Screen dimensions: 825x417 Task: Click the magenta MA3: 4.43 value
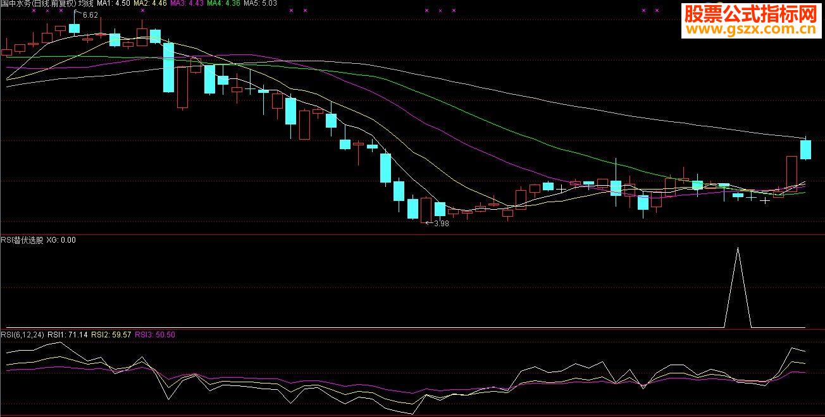(x=187, y=4)
